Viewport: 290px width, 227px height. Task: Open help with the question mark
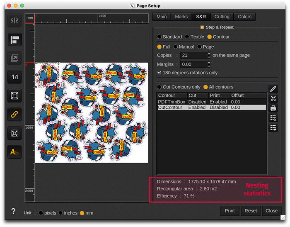[13, 211]
